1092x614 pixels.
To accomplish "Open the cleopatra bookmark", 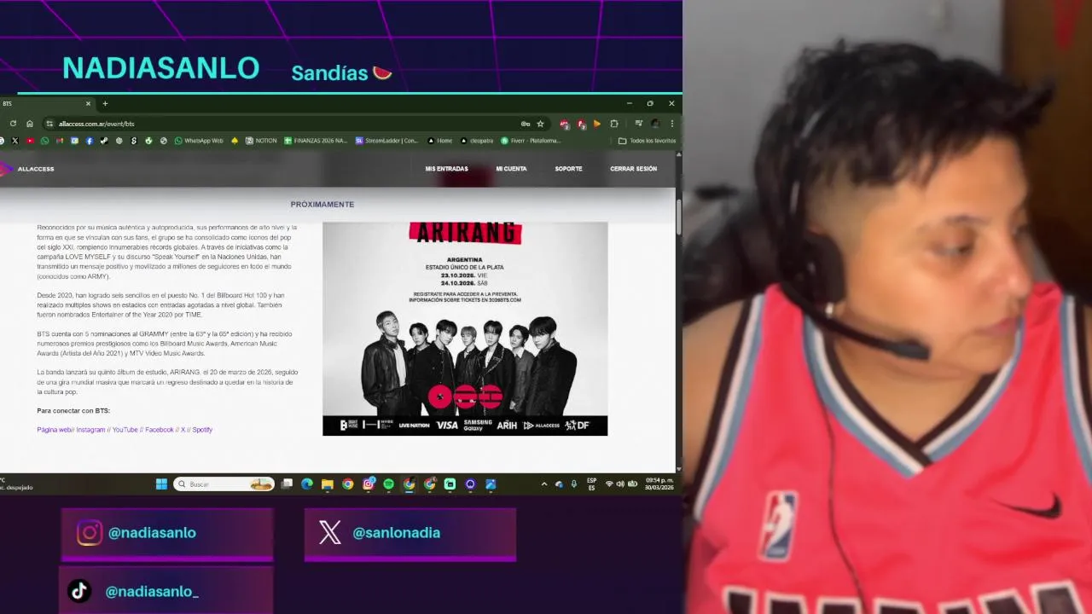I will (x=477, y=141).
